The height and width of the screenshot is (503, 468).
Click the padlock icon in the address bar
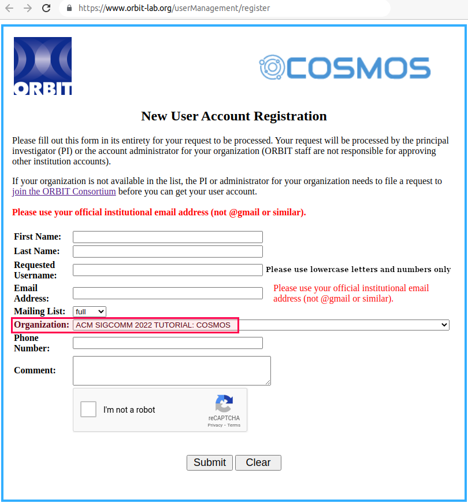point(69,8)
